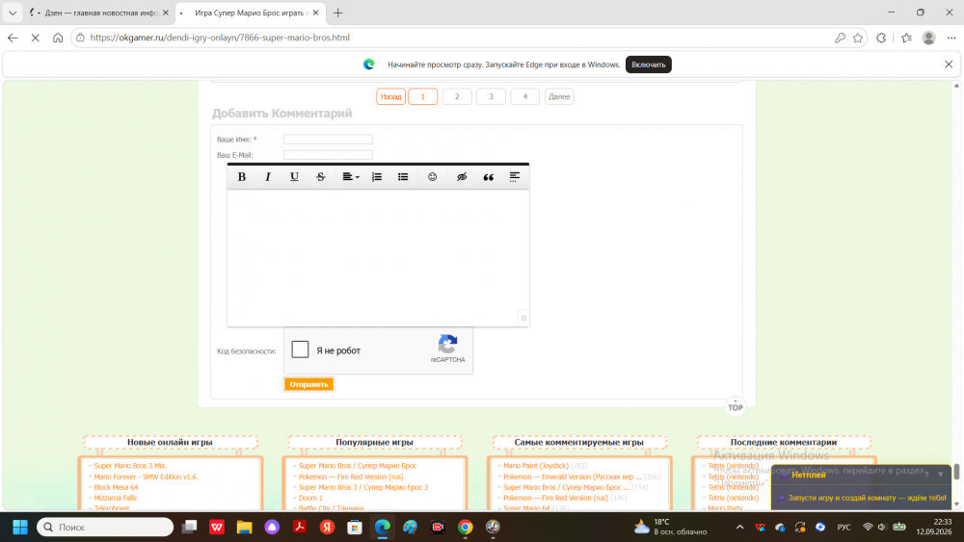The width and height of the screenshot is (964, 542).
Task: Insert a quote block in comment
Action: pos(488,177)
